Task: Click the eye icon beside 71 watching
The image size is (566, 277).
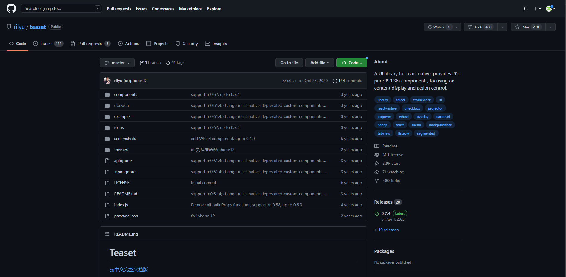Action: [377, 172]
